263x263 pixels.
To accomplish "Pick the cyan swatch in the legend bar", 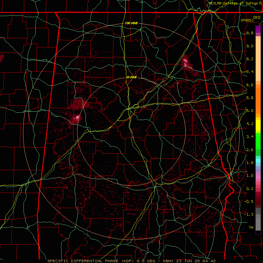I will coord(258,161).
